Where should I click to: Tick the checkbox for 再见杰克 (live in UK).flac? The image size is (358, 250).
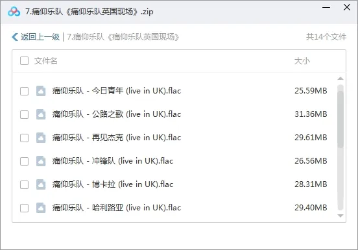click(24, 138)
